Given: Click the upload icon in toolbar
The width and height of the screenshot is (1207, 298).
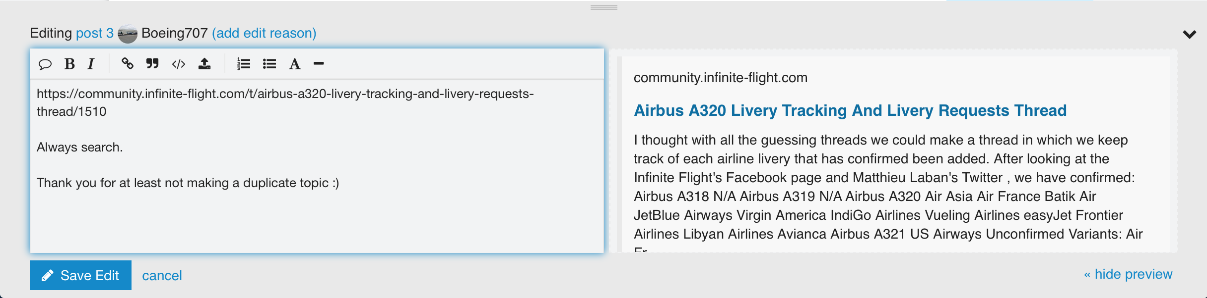Looking at the screenshot, I should click(204, 64).
